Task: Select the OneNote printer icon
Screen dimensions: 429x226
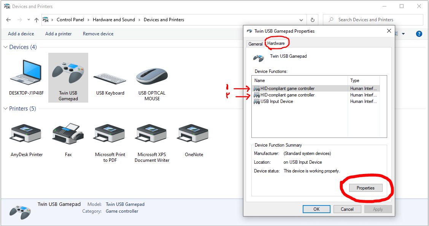Action: 194,134
